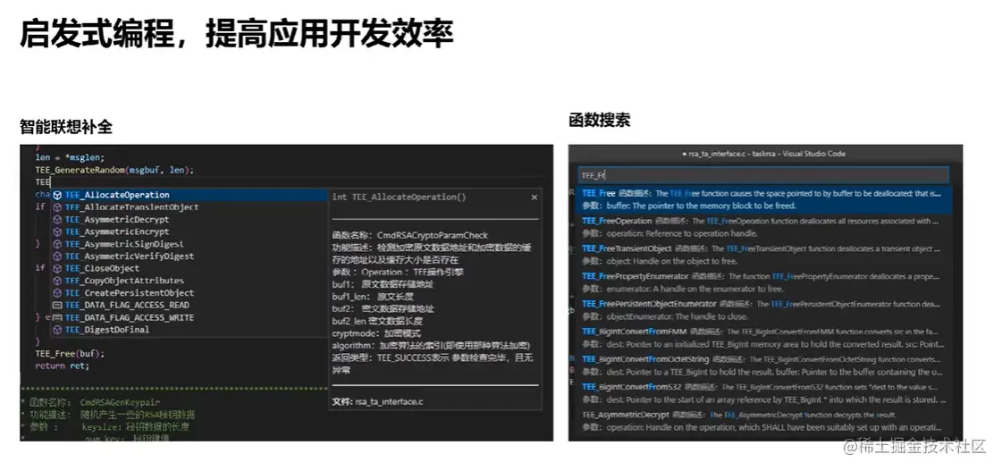Click the CmdRSAGenKeypair comment line
The width and height of the screenshot is (1002, 471).
coord(90,402)
